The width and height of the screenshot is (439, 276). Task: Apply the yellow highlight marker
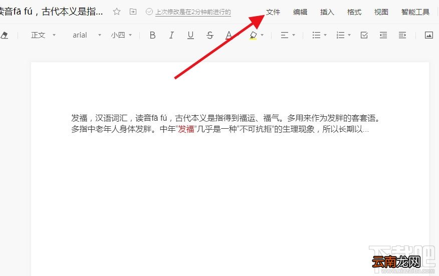(253, 35)
